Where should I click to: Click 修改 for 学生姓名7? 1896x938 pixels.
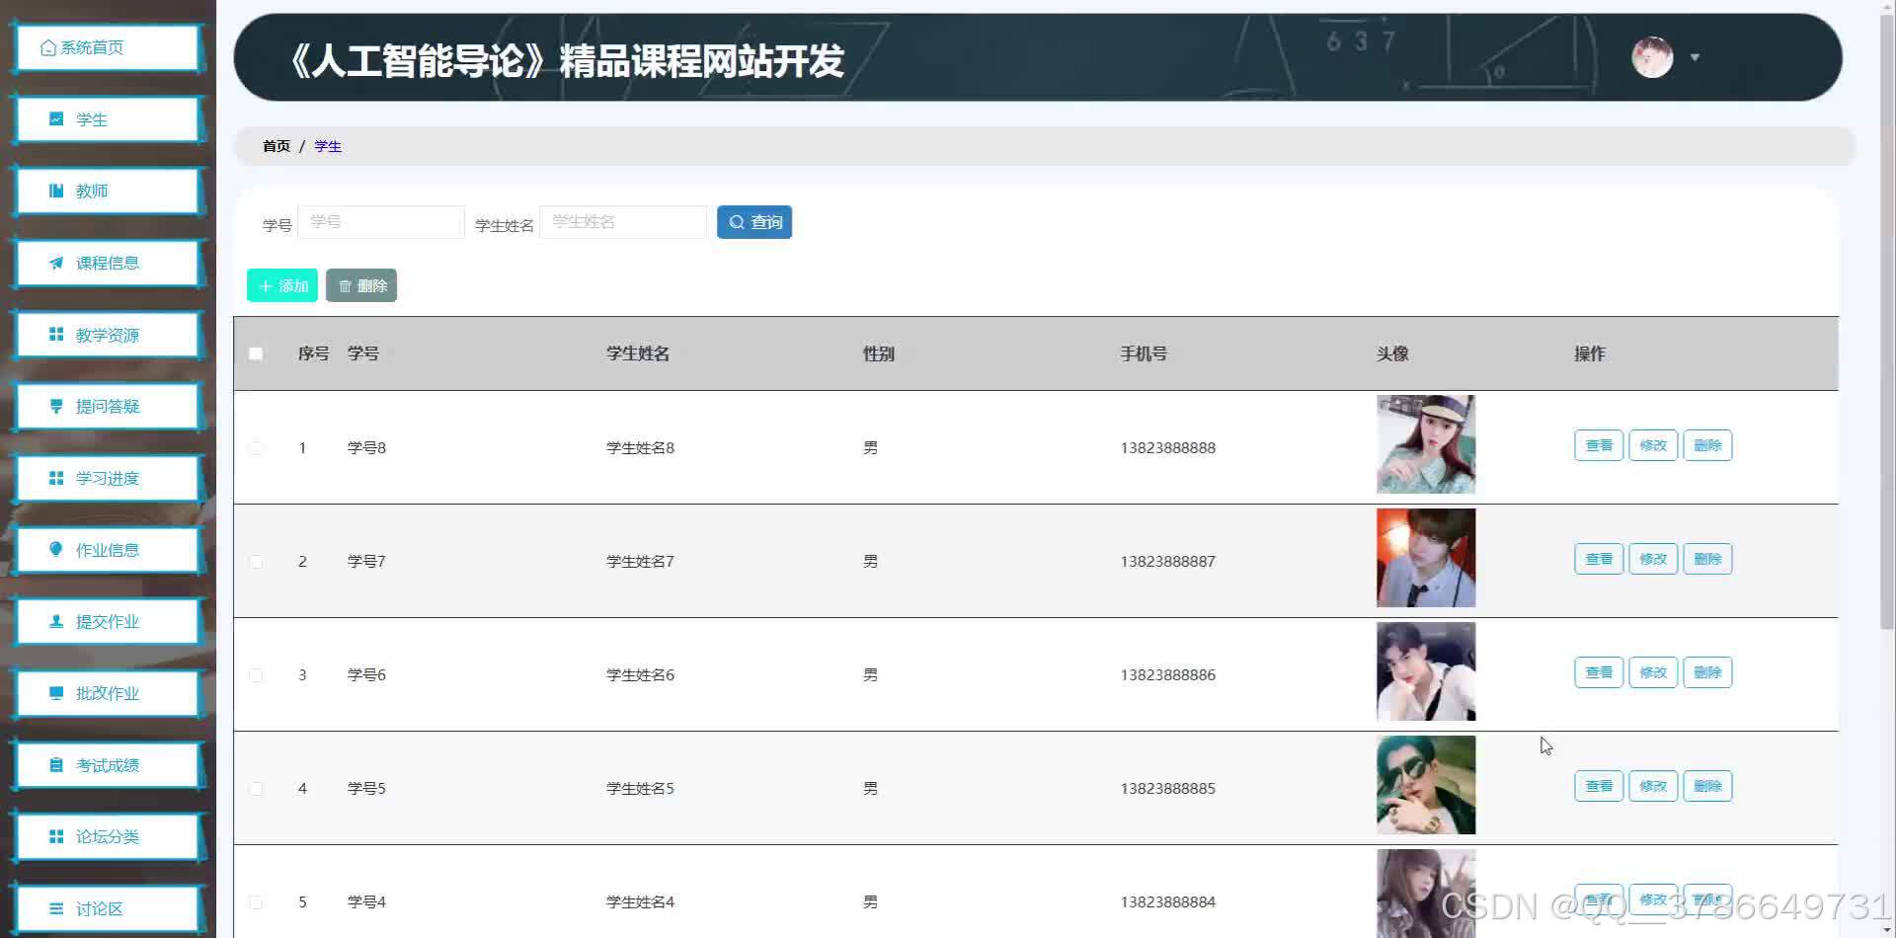tap(1653, 559)
